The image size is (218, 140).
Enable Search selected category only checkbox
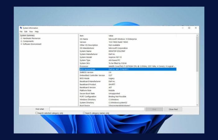coord(36,113)
